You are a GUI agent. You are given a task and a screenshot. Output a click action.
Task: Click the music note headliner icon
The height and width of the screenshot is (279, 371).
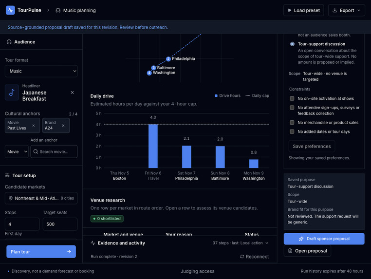[x=12, y=93]
